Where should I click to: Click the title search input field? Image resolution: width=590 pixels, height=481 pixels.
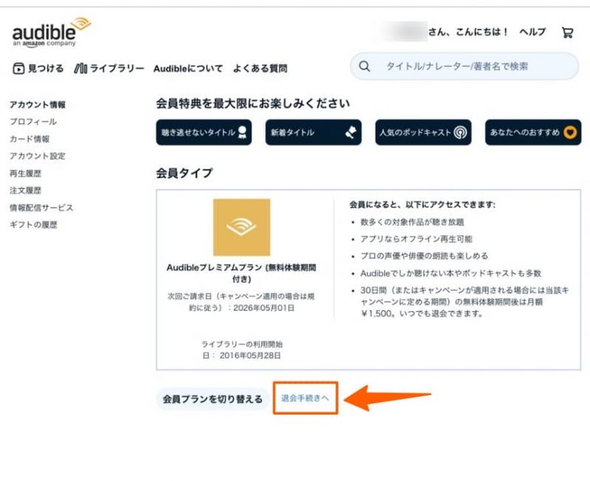[457, 66]
